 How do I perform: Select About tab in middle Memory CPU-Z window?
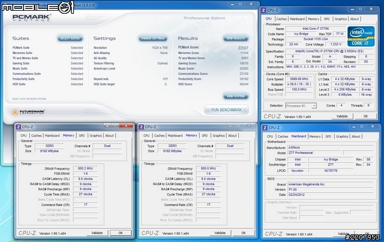(x=232, y=135)
